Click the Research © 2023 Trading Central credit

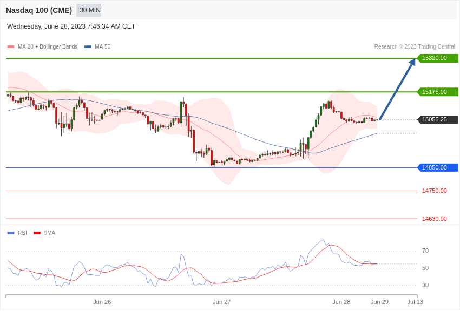click(415, 46)
